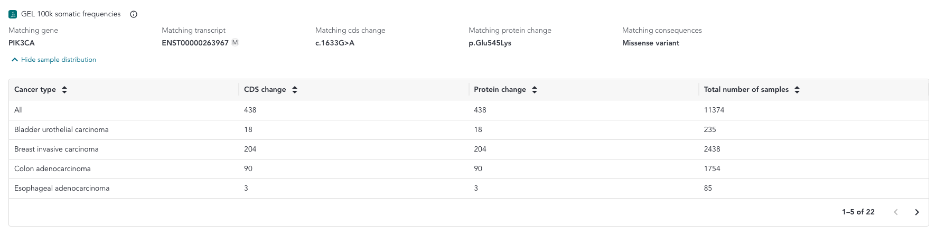Viewport: 936px width, 235px height.
Task: Click the Bladder urothelial carcinoma row
Action: click(x=469, y=130)
